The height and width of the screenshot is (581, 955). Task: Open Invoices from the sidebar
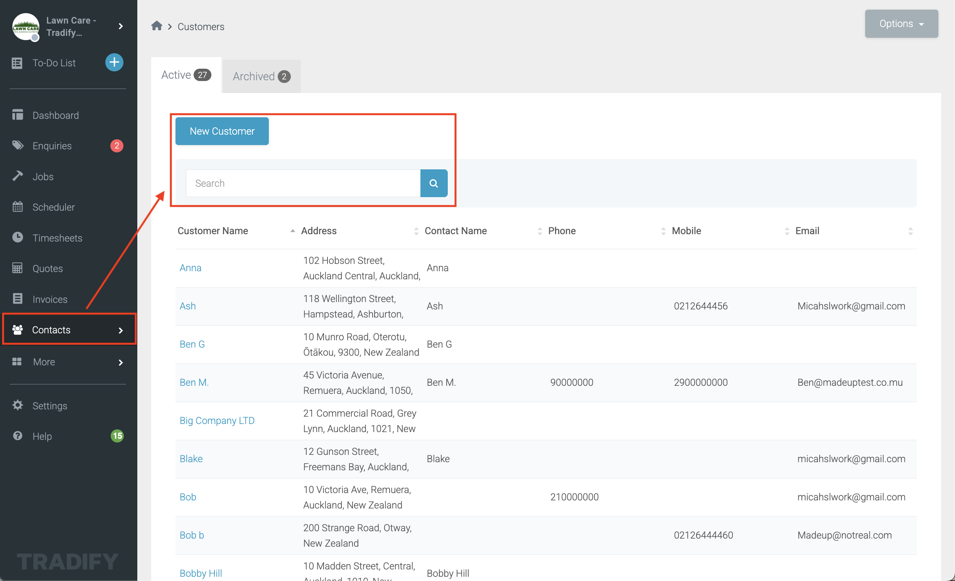[x=50, y=299]
